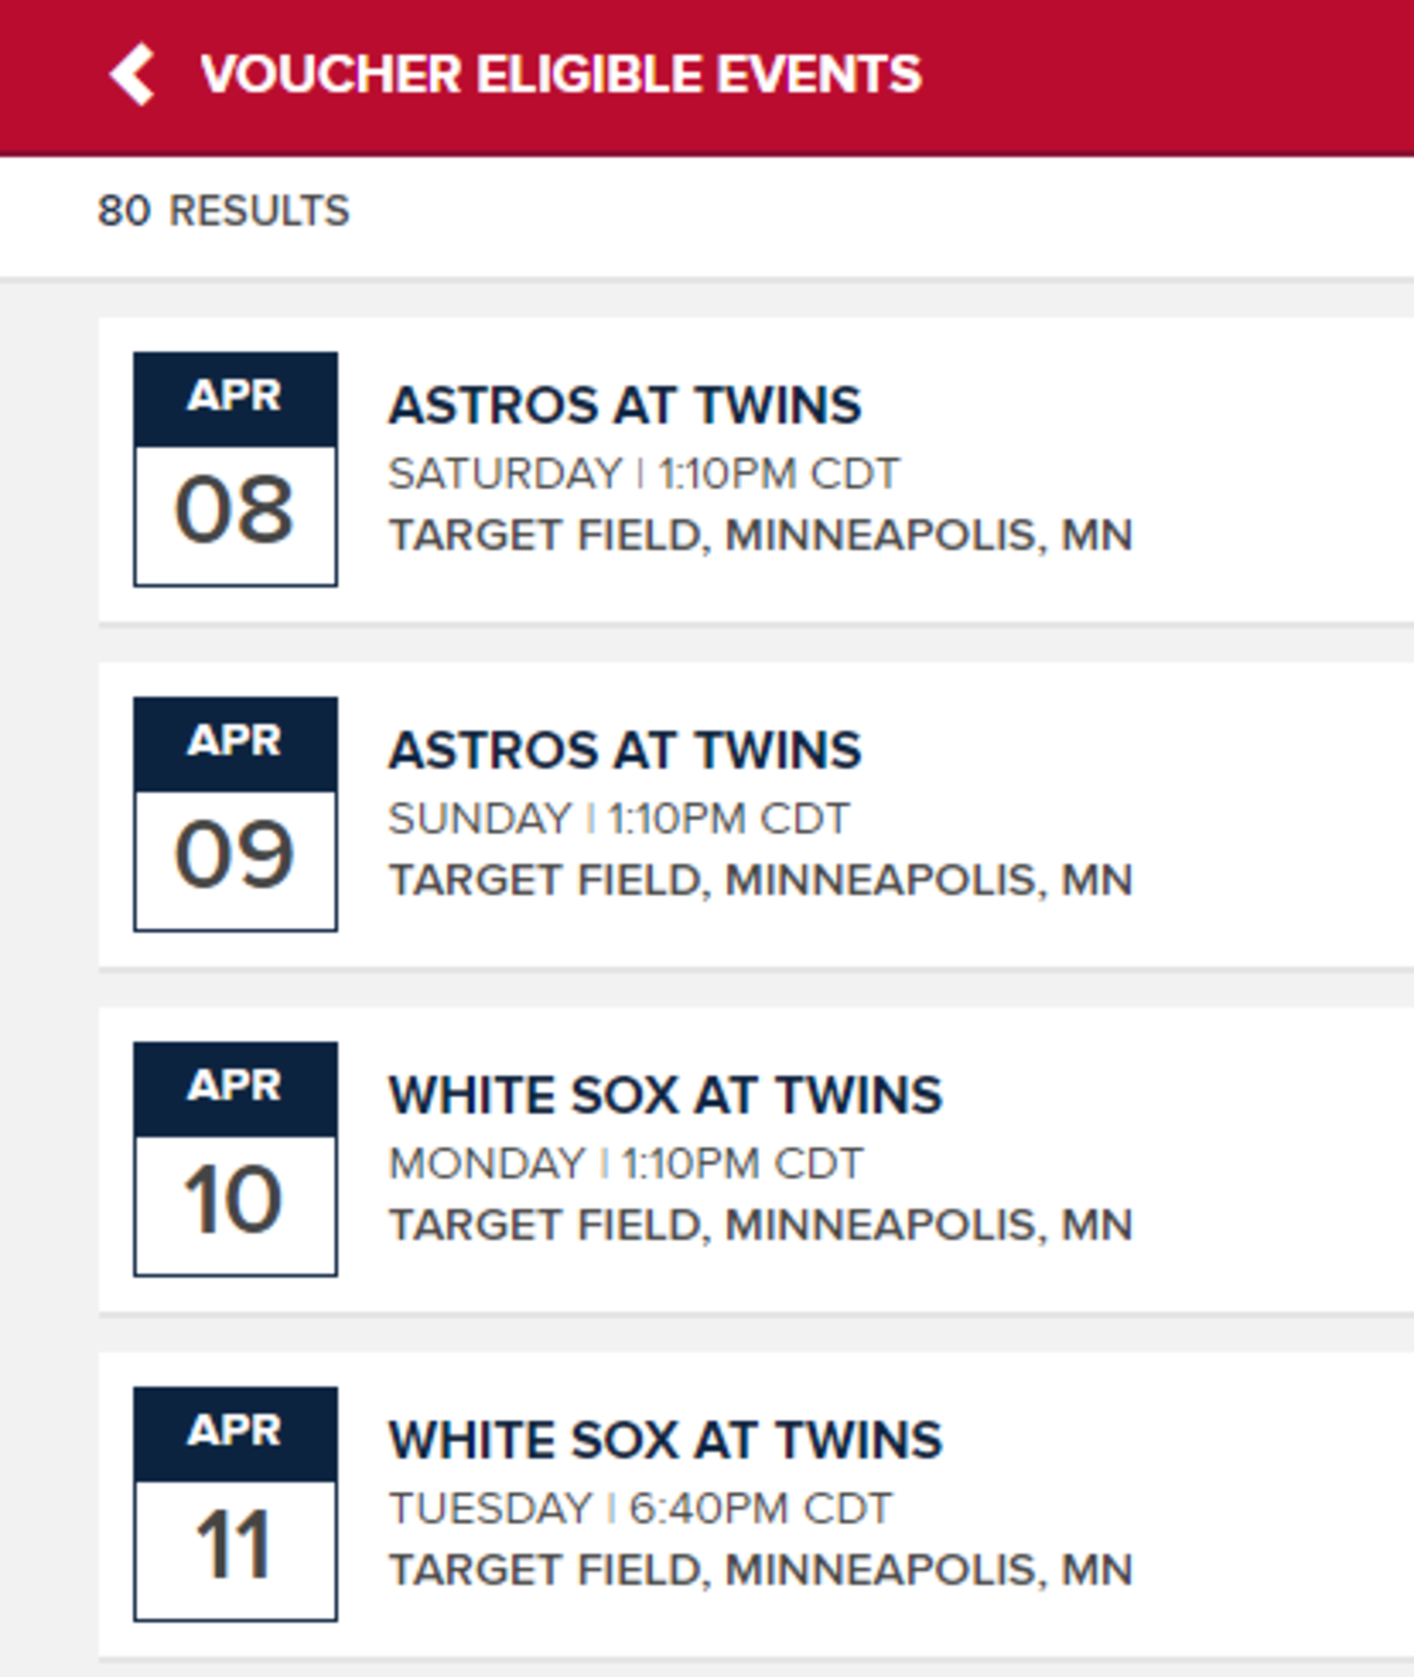Click the Tuesday 6:40PM CDT game time

(640, 1508)
